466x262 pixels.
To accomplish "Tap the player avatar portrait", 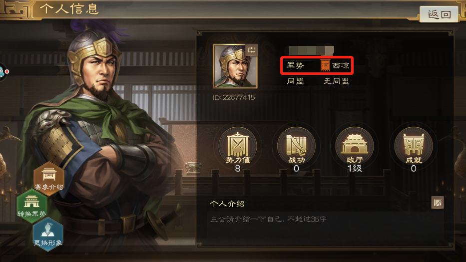I will point(235,66).
